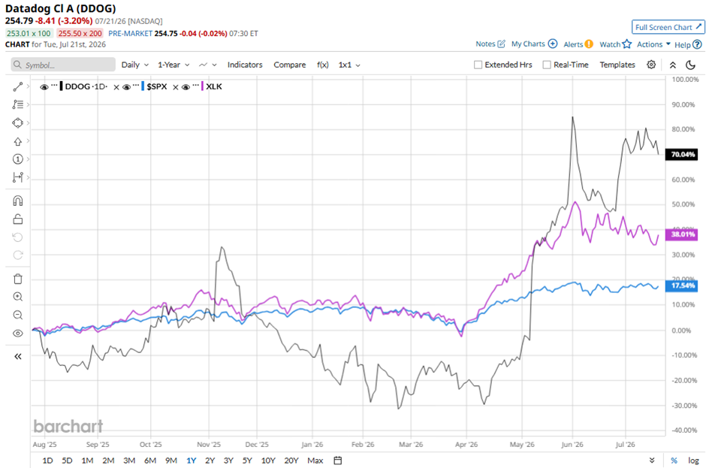Image resolution: width=706 pixels, height=468 pixels.
Task: Hide the DDOG series eye icon
Action: click(x=44, y=87)
